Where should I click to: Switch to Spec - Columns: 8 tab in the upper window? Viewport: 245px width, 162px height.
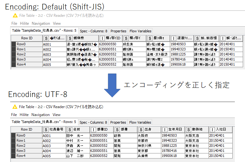tap(93, 31)
